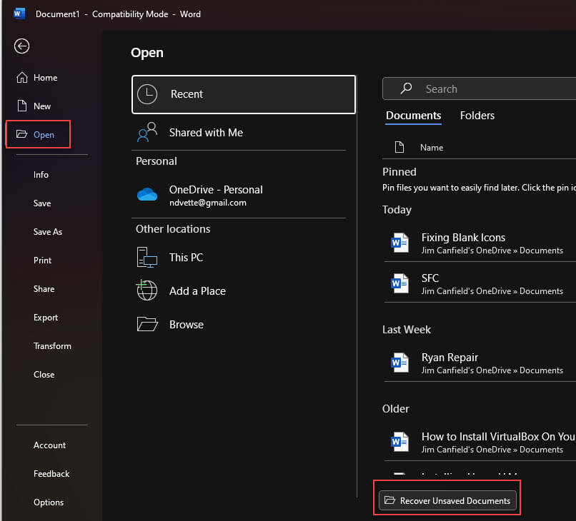This screenshot has width=576, height=521.
Task: Click the back arrow to return to document
Action: point(21,46)
